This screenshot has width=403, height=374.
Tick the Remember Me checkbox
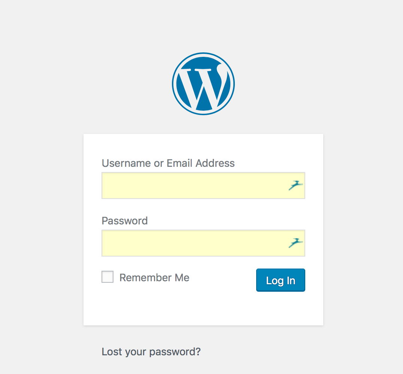coord(107,277)
